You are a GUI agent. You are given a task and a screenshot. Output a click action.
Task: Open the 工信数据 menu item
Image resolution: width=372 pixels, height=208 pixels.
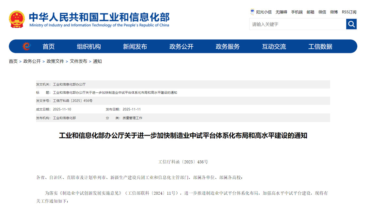click(320, 47)
